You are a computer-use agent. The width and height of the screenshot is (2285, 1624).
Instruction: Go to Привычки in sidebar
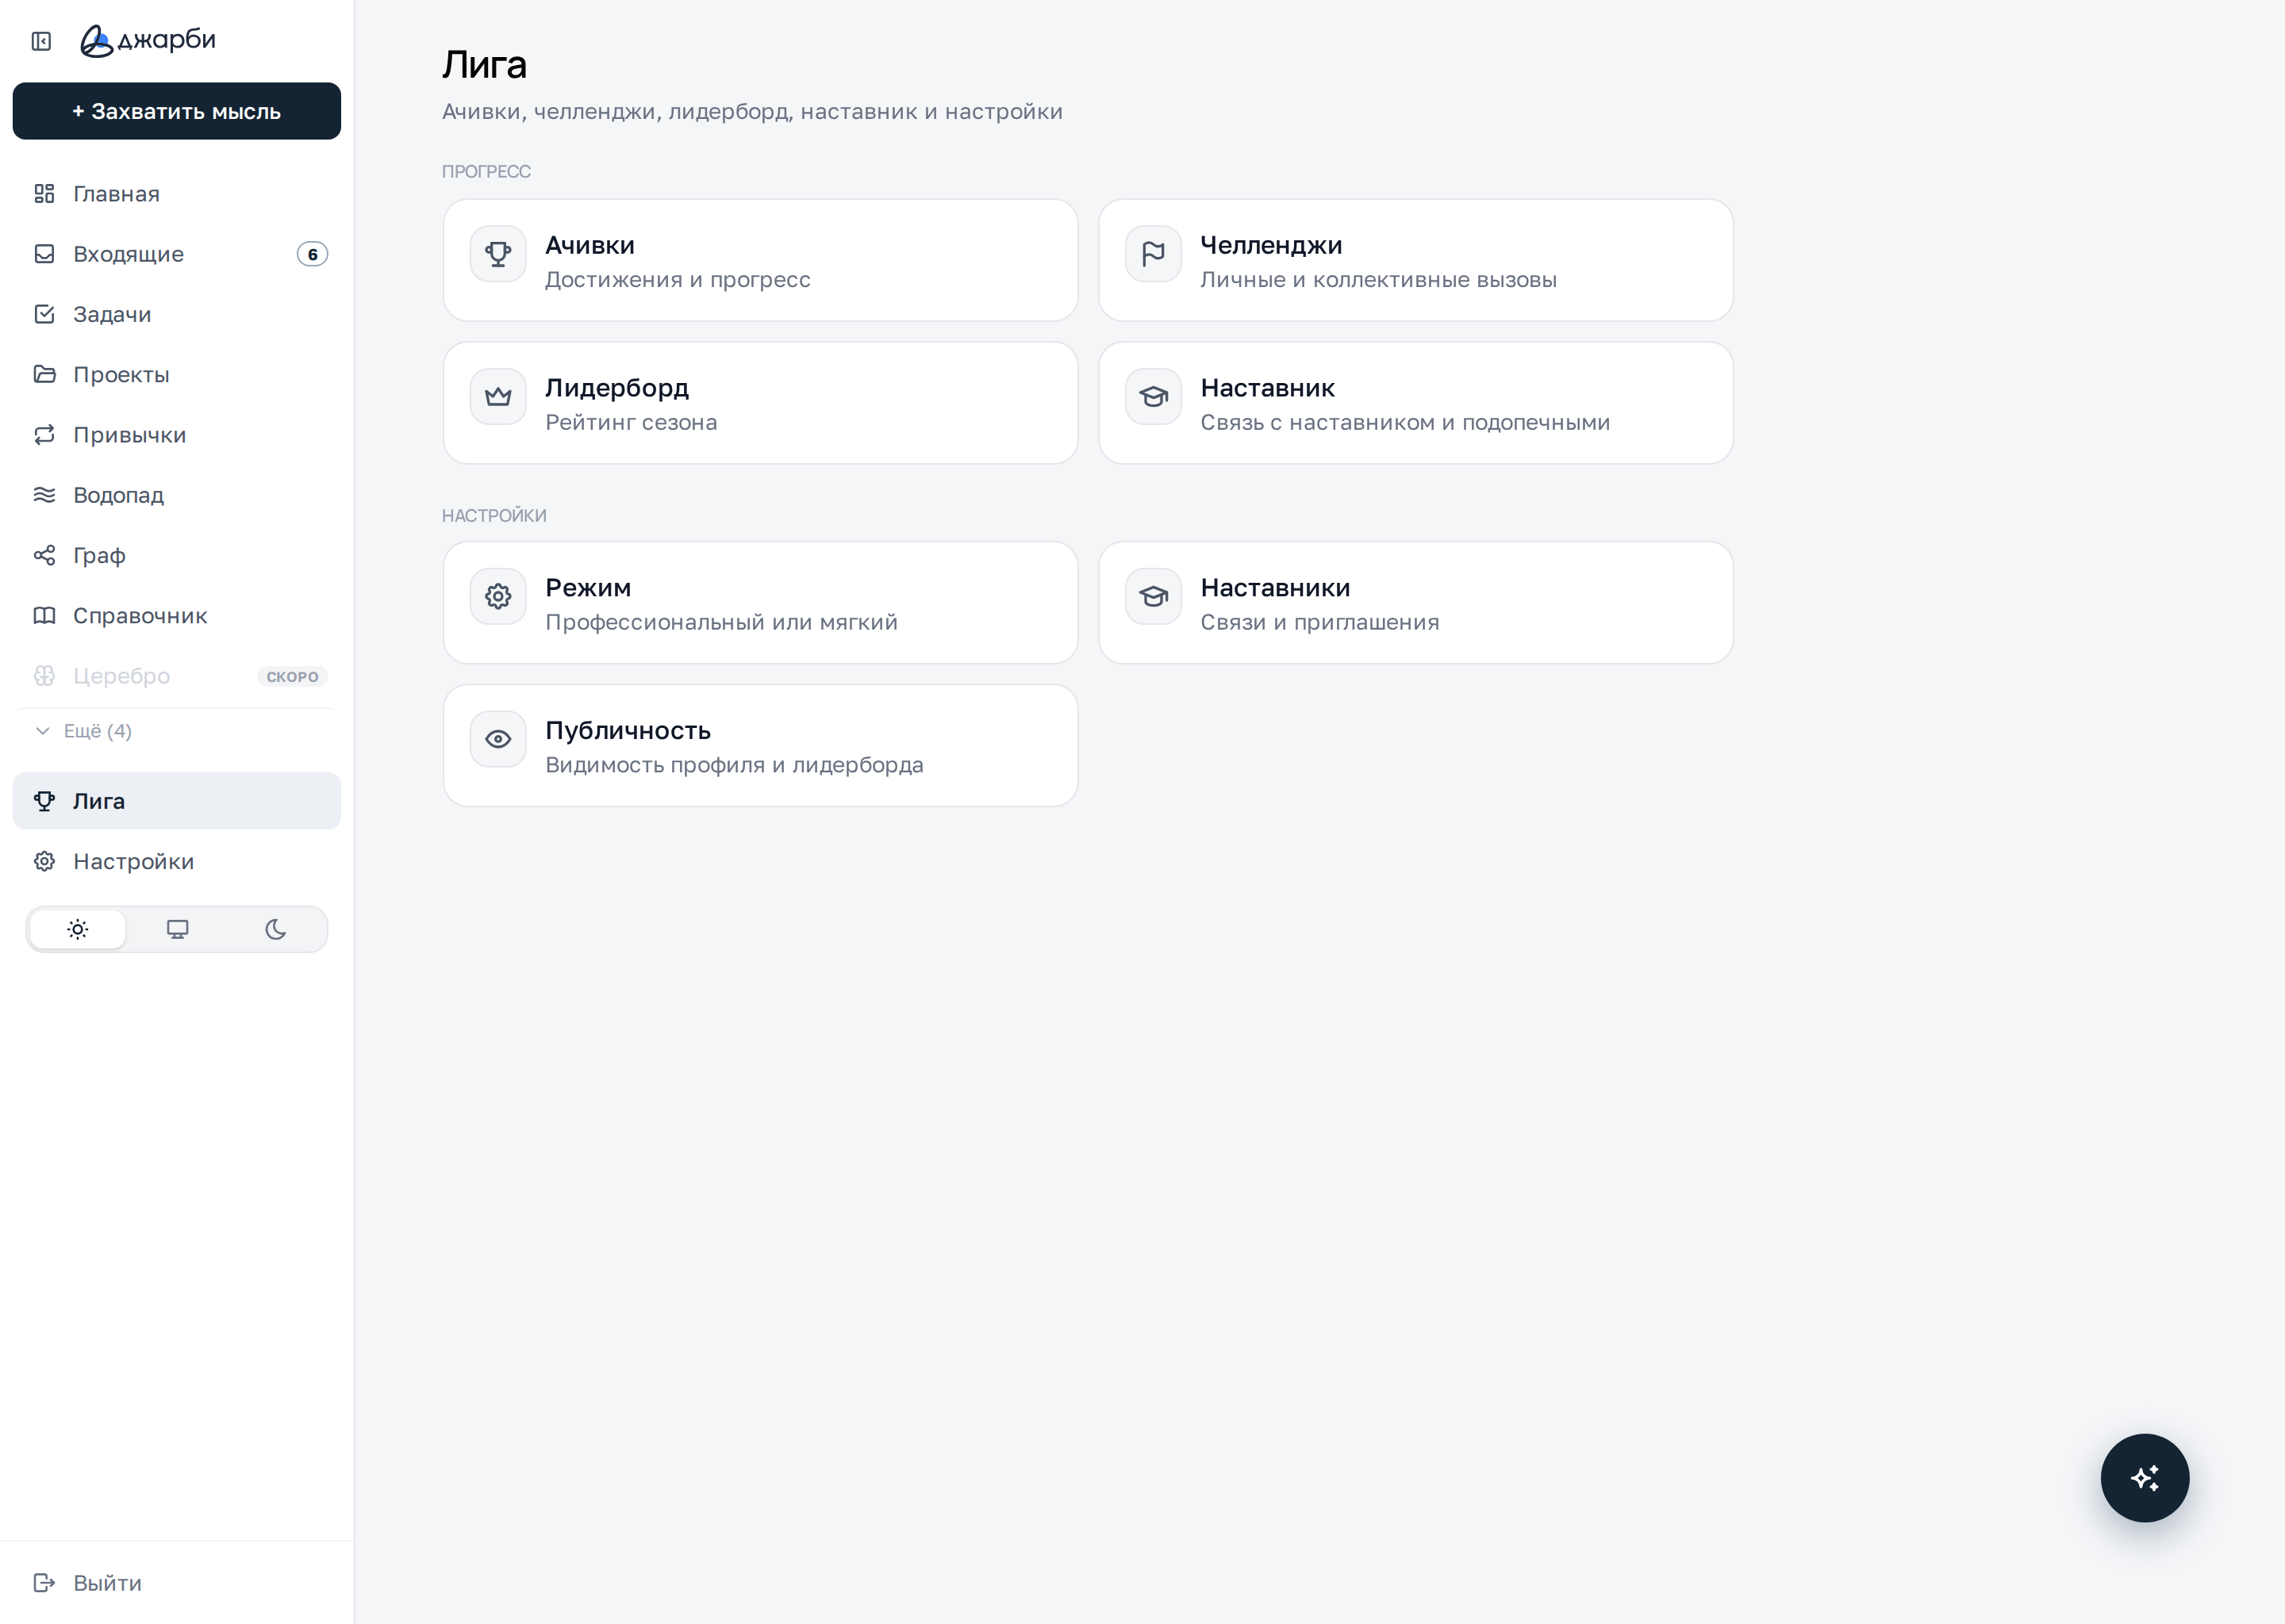pyautogui.click(x=177, y=435)
